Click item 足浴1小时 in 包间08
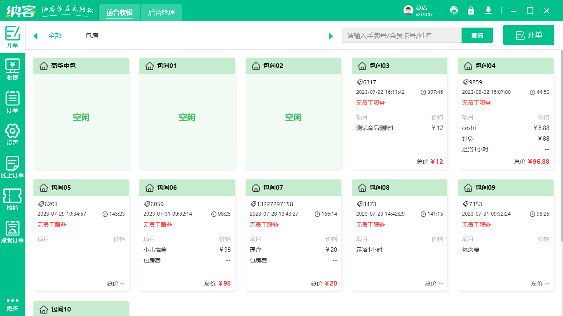This screenshot has width=563, height=316. 369,250
